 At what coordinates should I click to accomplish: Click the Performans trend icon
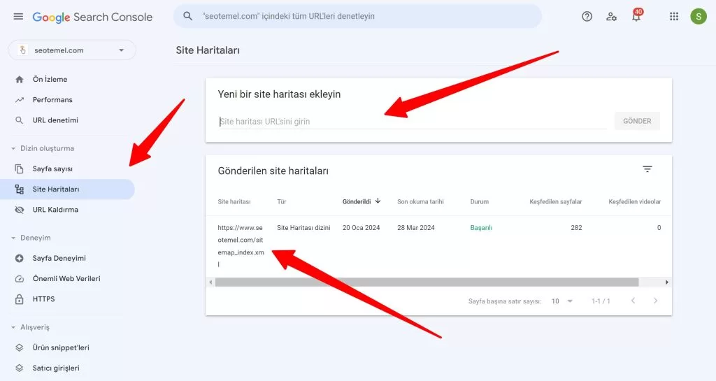click(x=19, y=99)
